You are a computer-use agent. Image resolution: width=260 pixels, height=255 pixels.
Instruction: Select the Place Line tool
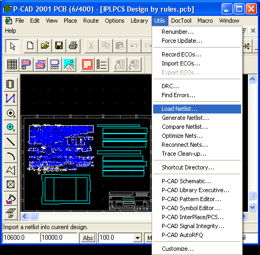pos(11,141)
